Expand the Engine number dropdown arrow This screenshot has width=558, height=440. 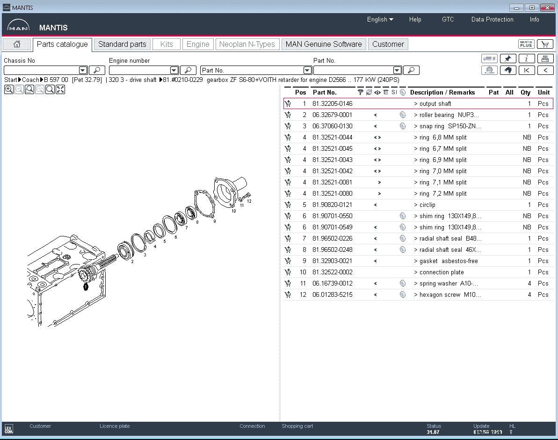(x=174, y=70)
